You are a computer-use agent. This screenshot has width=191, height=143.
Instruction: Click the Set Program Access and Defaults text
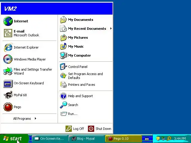click(86, 76)
